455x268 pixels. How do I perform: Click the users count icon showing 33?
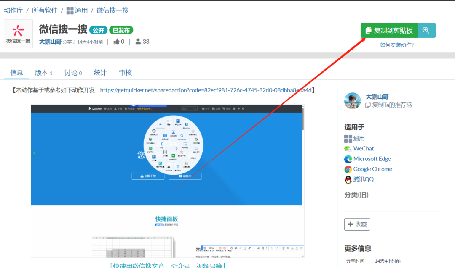138,42
